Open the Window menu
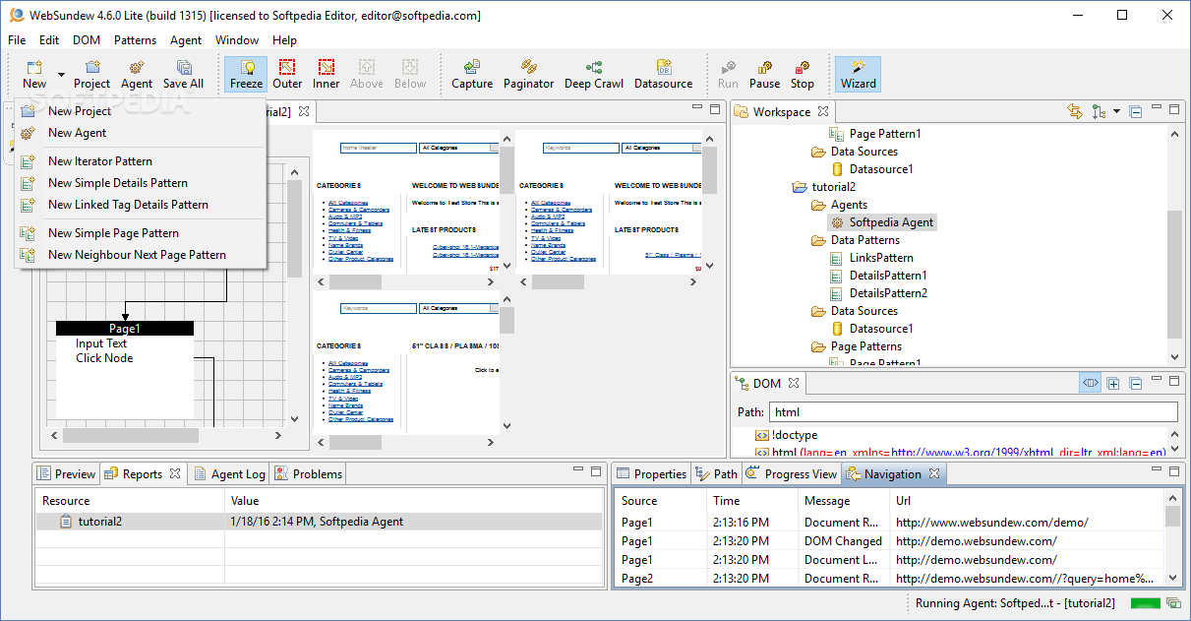Screen dimensions: 1191x621 [x=237, y=40]
